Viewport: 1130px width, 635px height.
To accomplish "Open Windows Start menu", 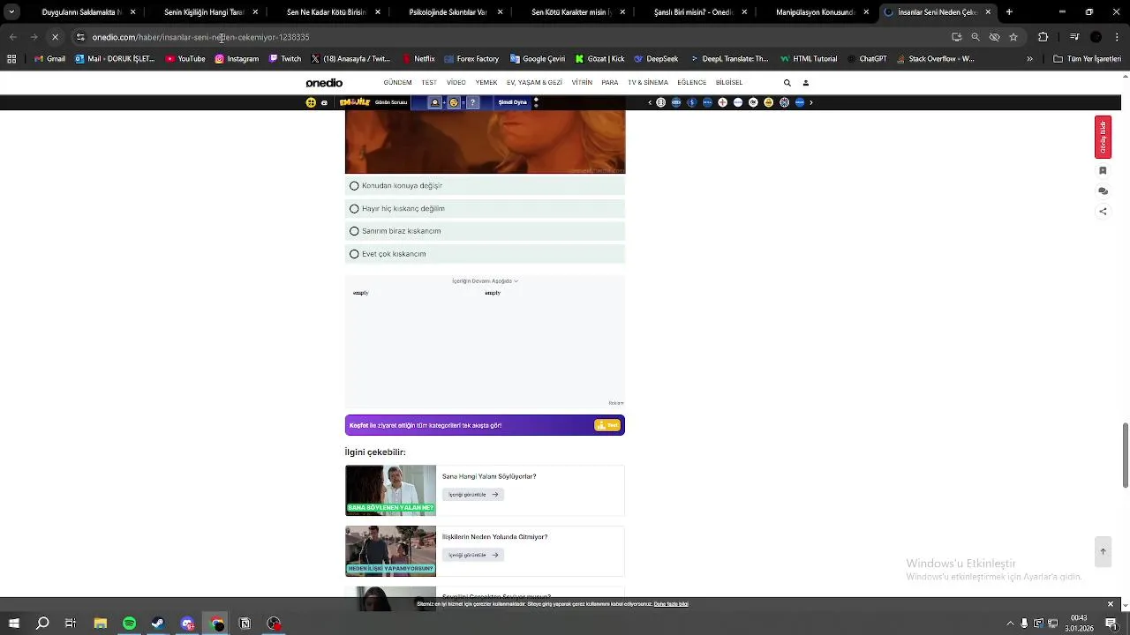I will 13,624.
